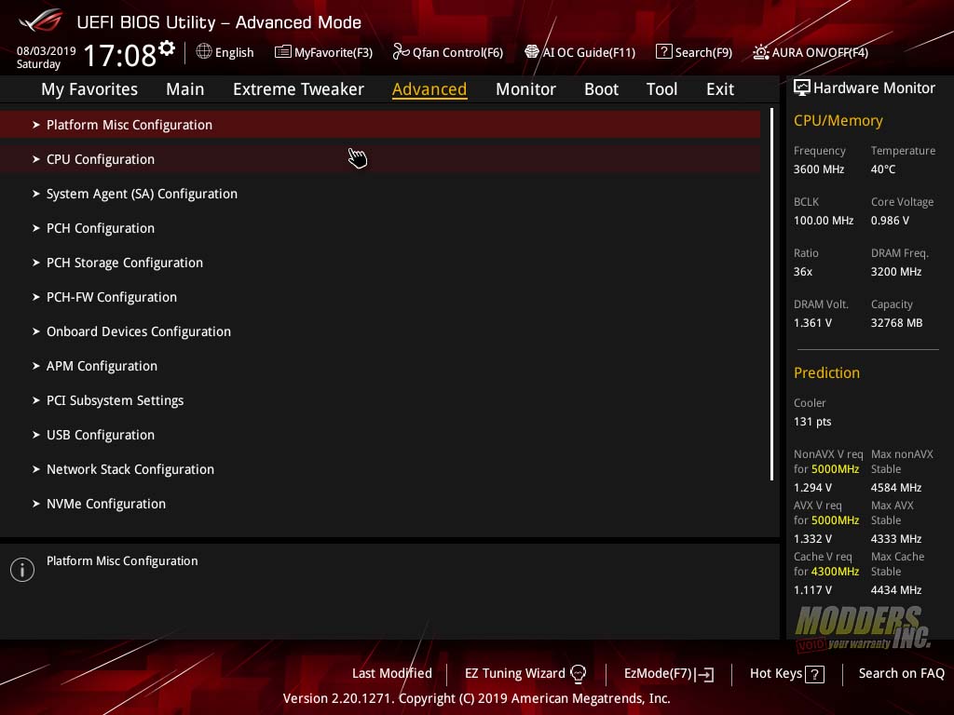Toggle AURA lighting icon
This screenshot has height=715, width=954.
tap(760, 52)
